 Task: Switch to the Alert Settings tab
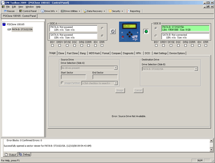tap(160, 53)
